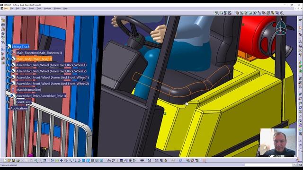Click the webcam video thumbnail of presenter
Viewport: 303px width, 170px height.
pyautogui.click(x=278, y=142)
